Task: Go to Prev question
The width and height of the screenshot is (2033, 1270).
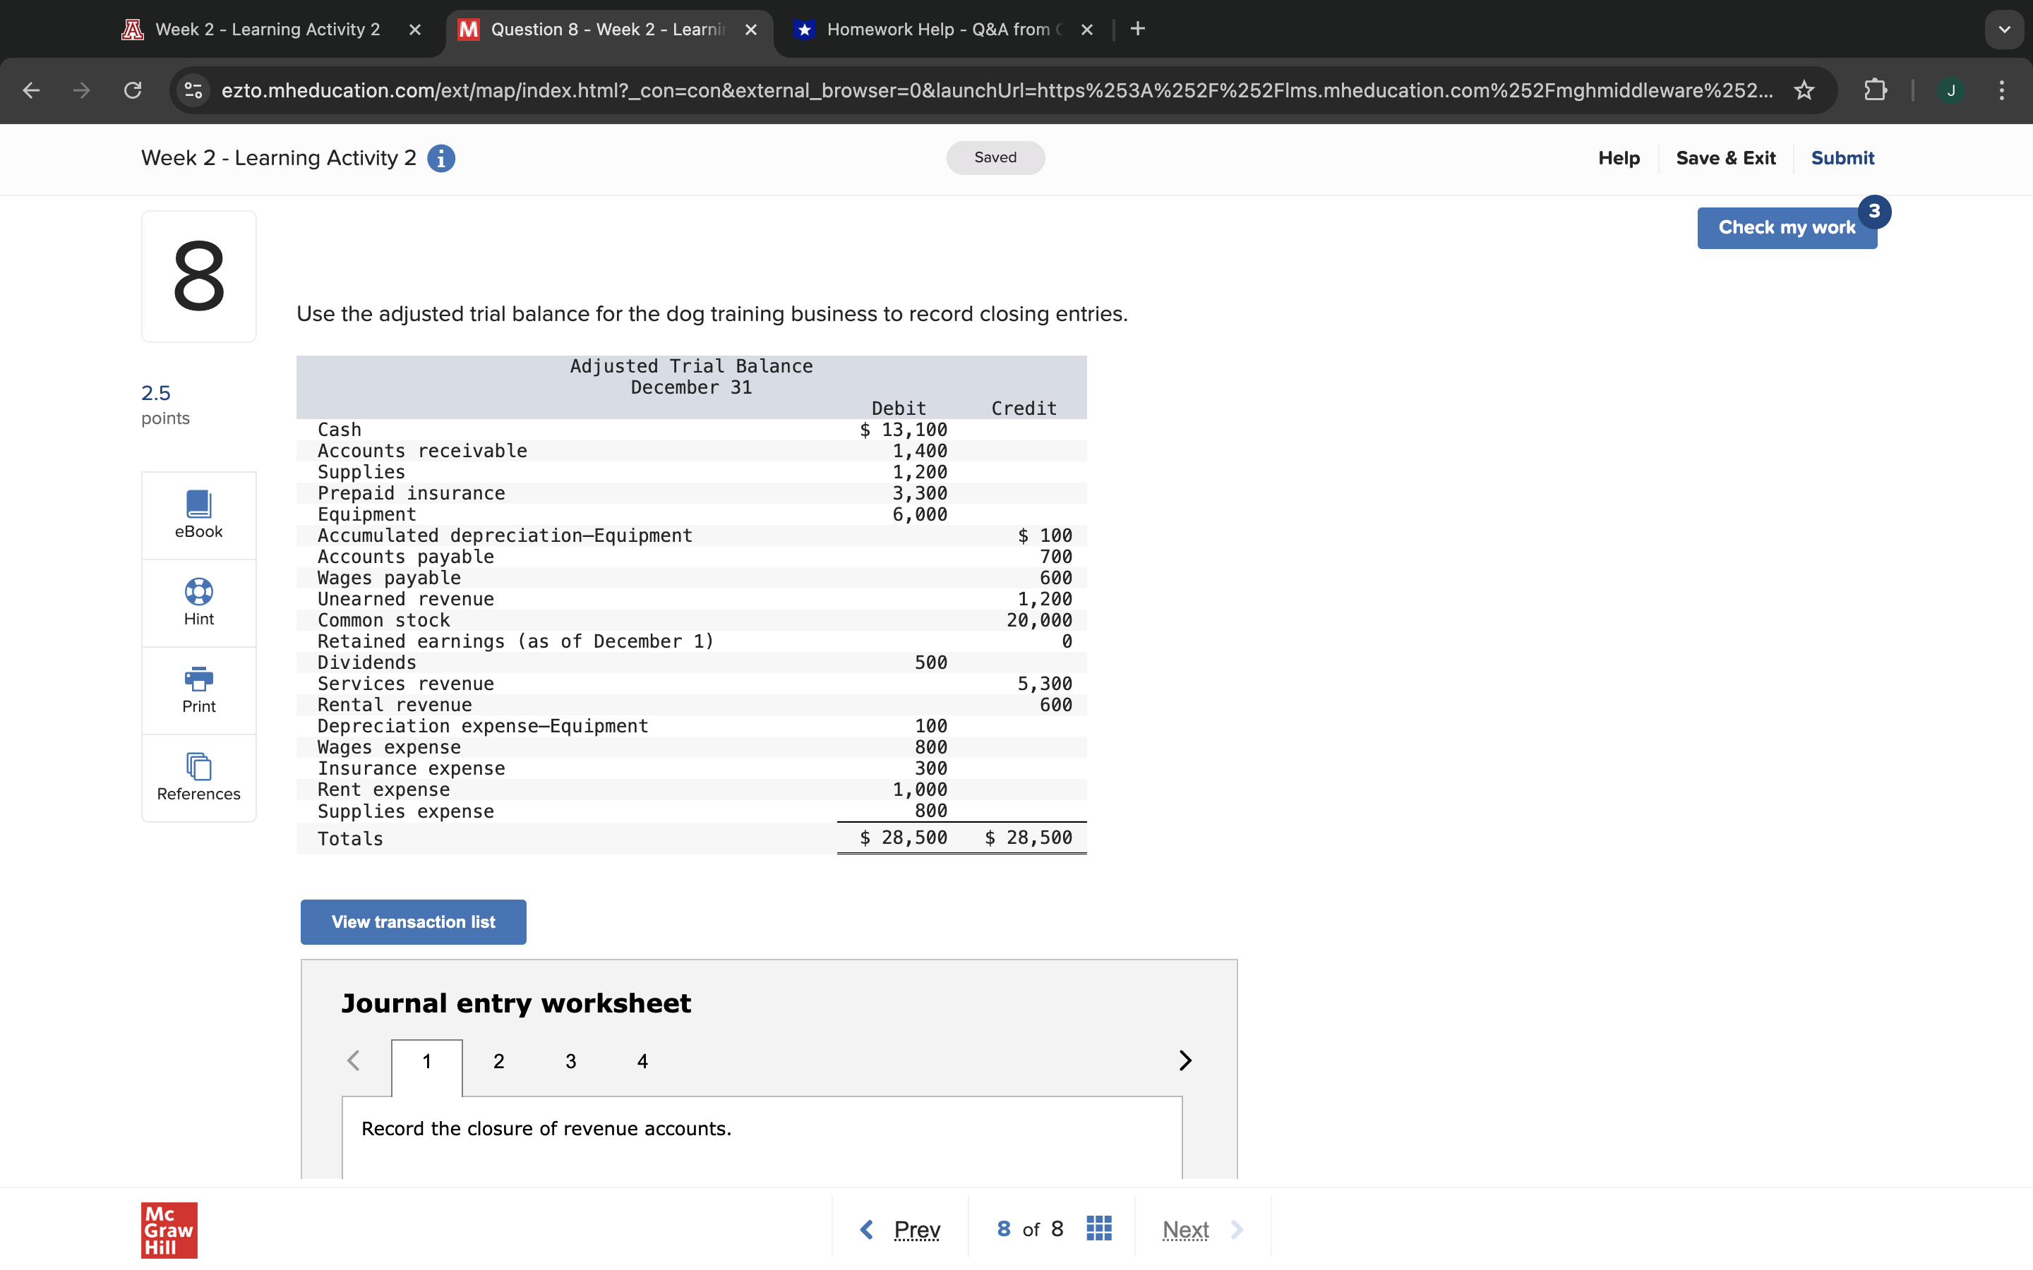Action: click(901, 1230)
